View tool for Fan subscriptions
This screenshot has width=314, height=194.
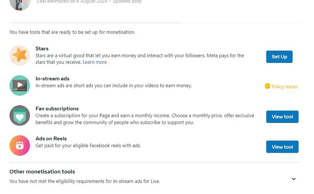[282, 117]
